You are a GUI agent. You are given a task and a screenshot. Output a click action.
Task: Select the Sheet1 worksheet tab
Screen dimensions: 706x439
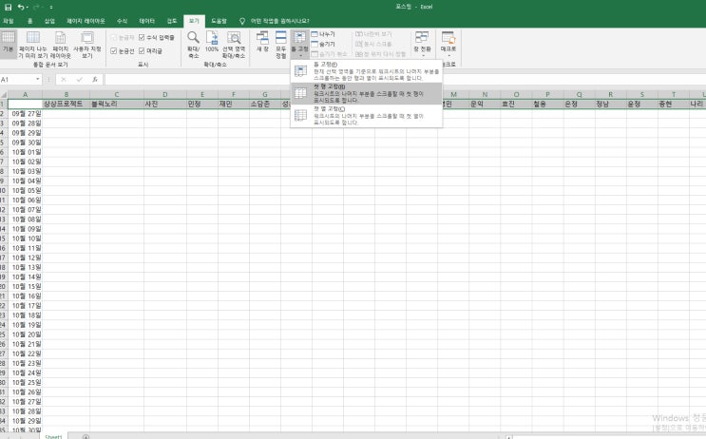53,436
